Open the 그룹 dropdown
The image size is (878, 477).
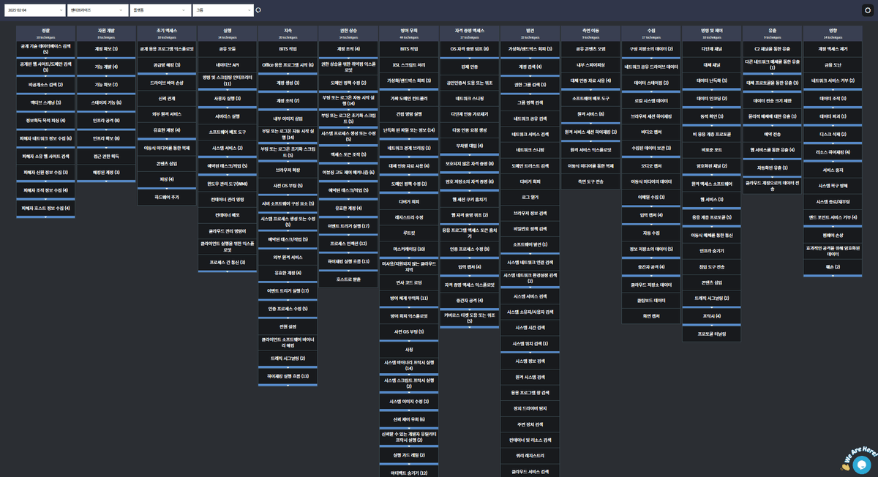coord(222,10)
